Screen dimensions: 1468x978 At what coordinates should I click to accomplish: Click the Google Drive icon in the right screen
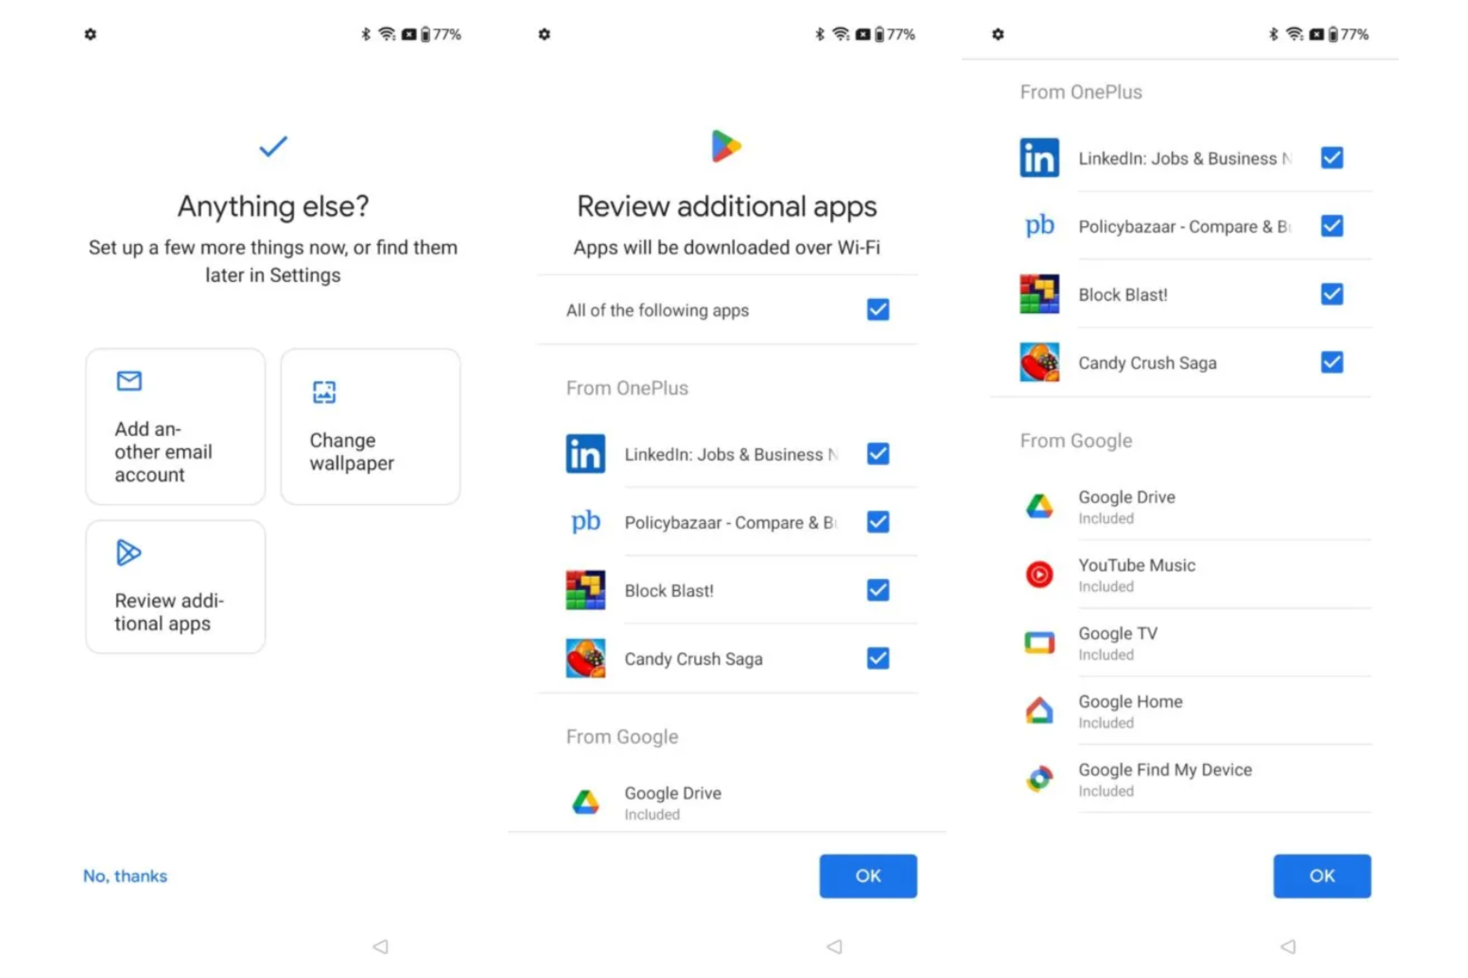coord(1039,506)
